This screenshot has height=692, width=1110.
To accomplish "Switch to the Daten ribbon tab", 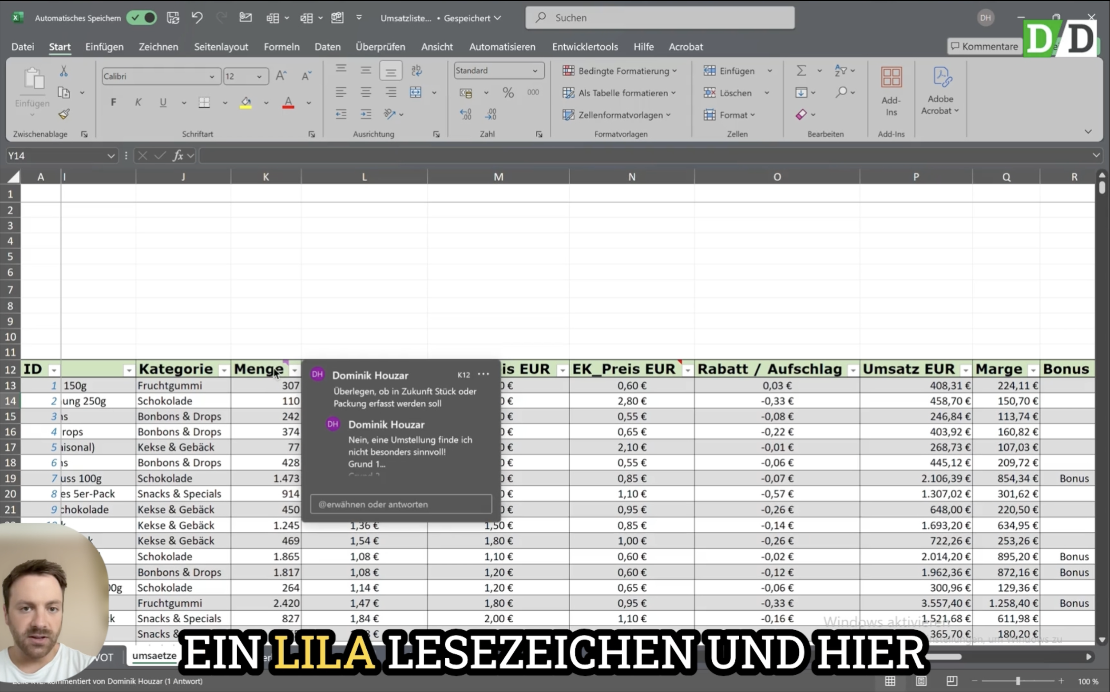I will pyautogui.click(x=327, y=47).
